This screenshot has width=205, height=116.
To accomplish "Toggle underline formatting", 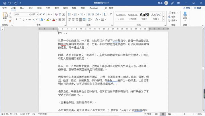I will tap(23, 20).
